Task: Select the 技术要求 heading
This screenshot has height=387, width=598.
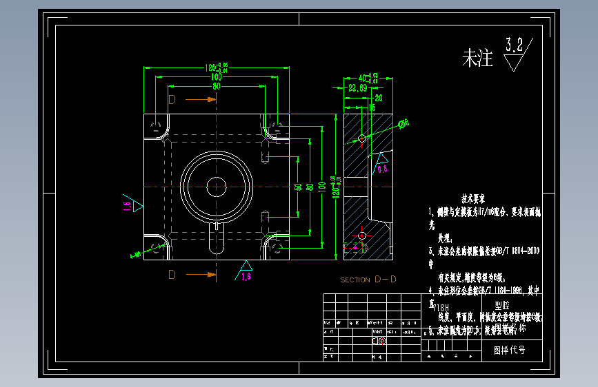Action: [473, 199]
